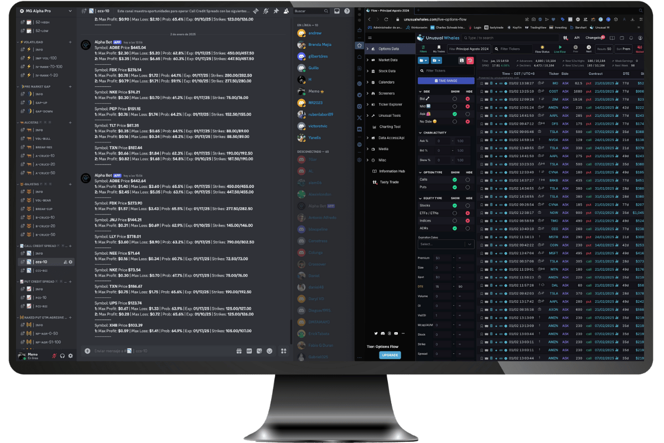Open pinned messages in Discord channel header
Viewport: 664px width, 443px height.
(x=276, y=11)
